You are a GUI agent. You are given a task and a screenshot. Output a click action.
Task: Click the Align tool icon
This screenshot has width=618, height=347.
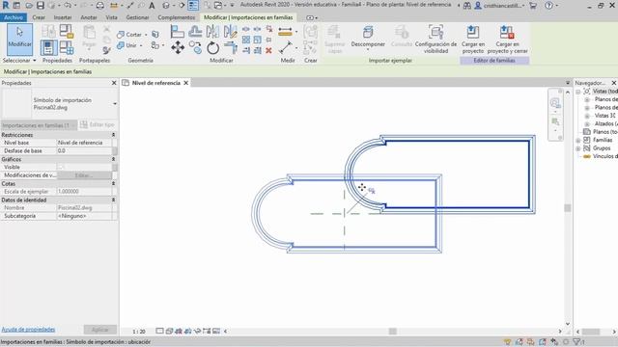coord(177,32)
